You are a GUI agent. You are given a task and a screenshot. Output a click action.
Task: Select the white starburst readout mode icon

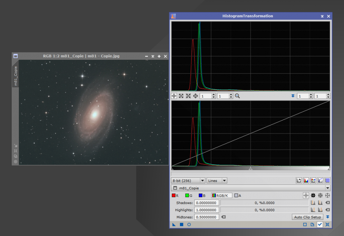click(x=306, y=195)
